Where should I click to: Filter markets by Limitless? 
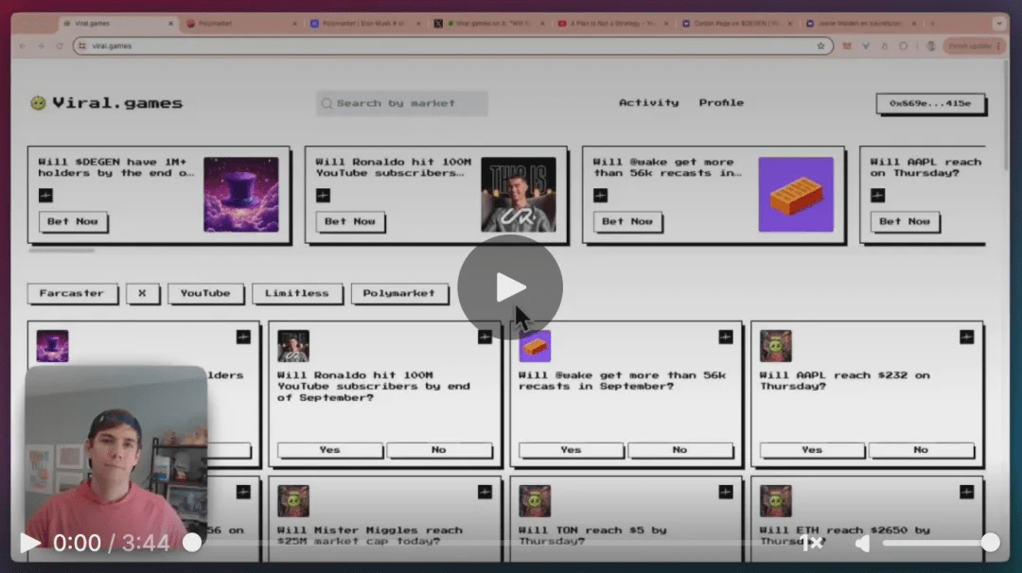296,294
